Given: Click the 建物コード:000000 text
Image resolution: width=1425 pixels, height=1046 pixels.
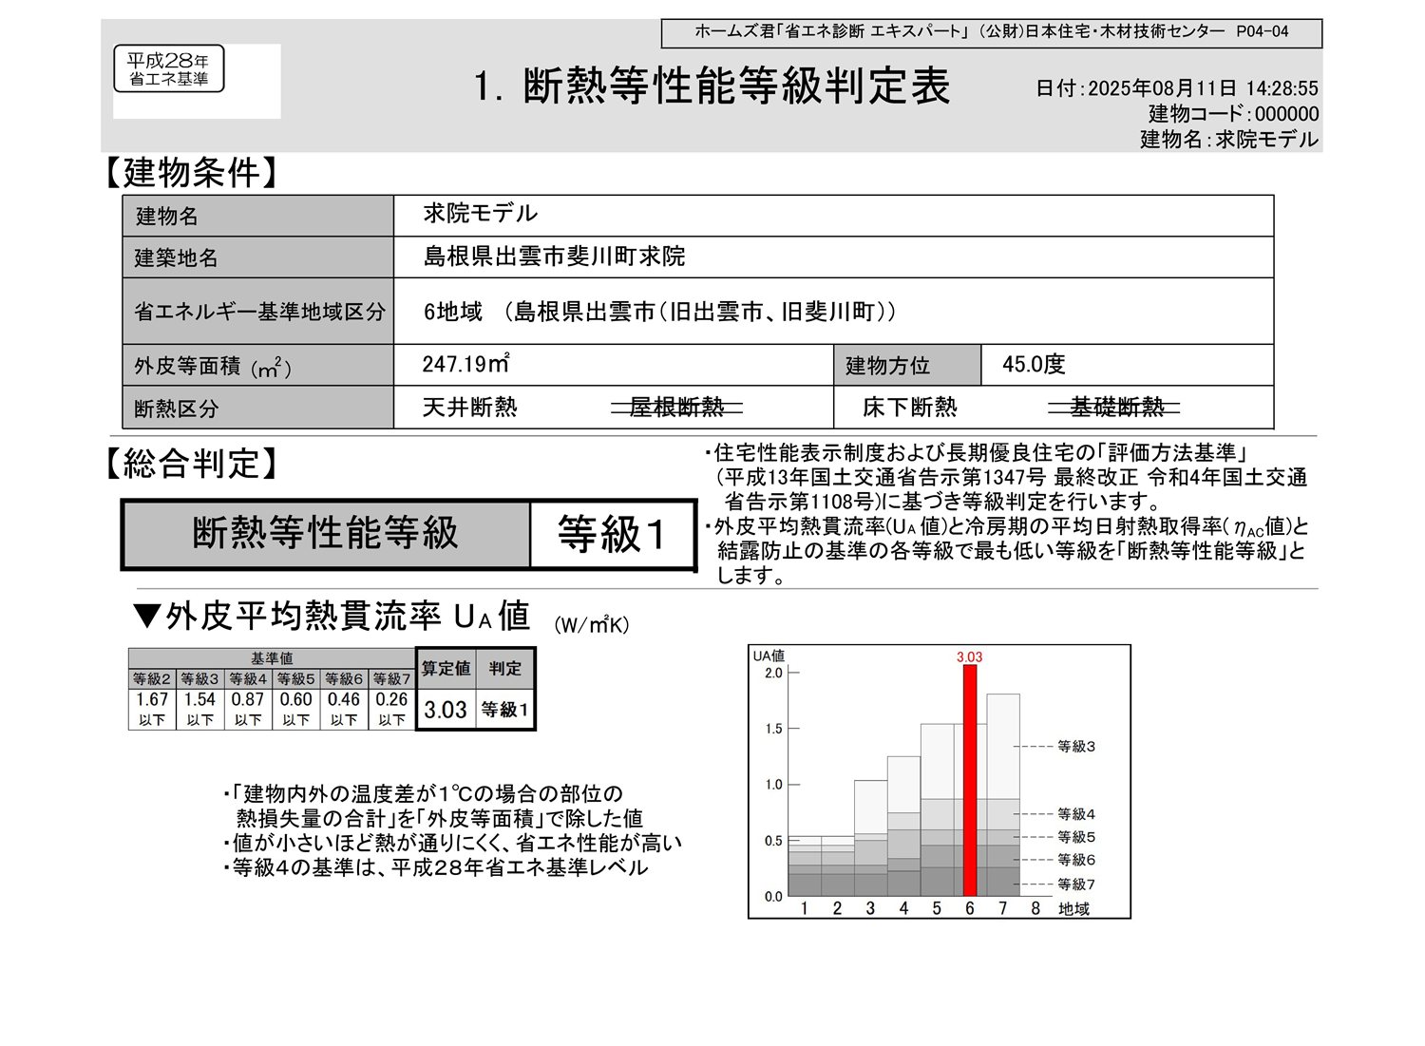Looking at the screenshot, I should [1233, 114].
